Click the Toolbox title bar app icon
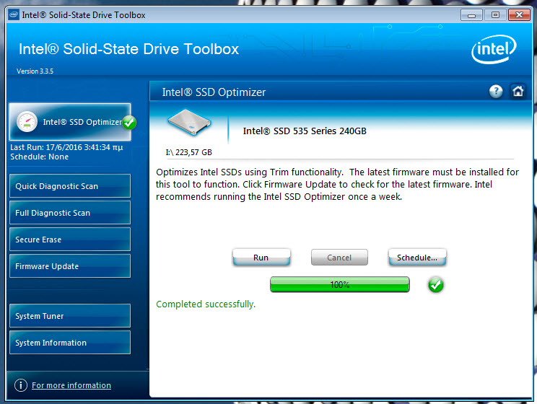This screenshot has height=404, width=537. (14, 14)
